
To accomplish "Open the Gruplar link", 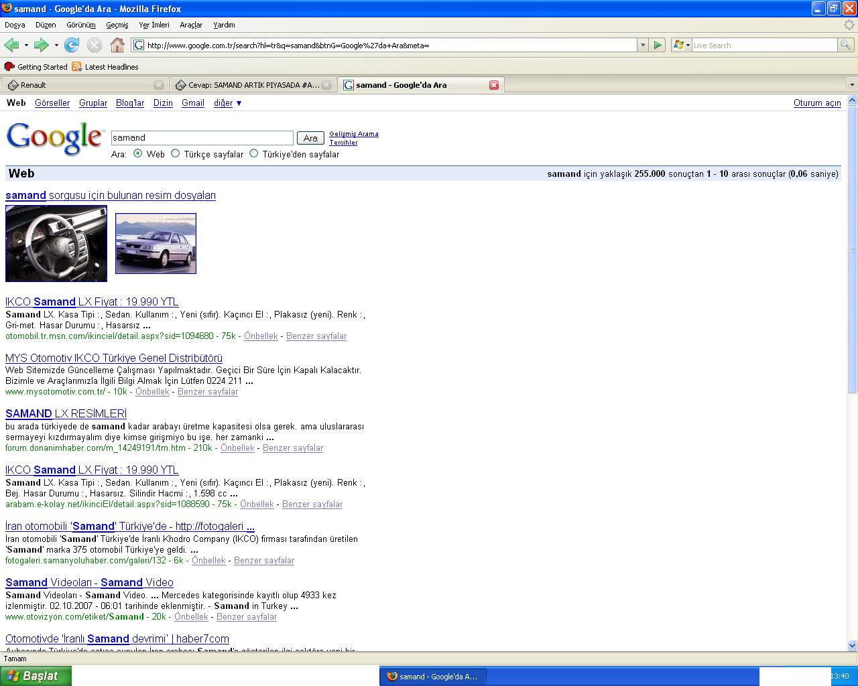I will click(93, 103).
